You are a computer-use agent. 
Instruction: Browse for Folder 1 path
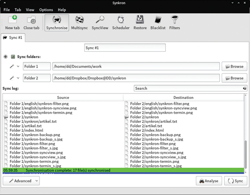click(234, 66)
